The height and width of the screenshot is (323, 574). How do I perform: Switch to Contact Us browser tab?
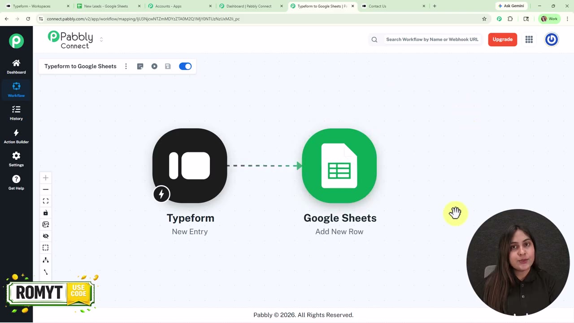(393, 6)
